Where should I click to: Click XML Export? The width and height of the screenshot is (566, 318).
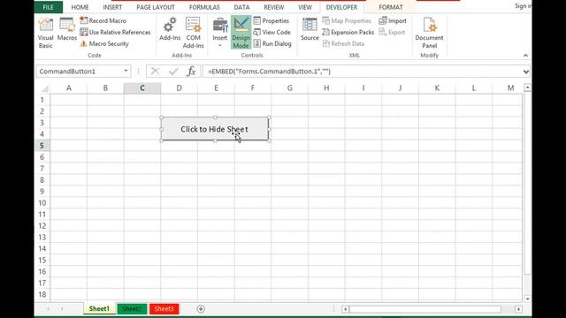point(392,32)
